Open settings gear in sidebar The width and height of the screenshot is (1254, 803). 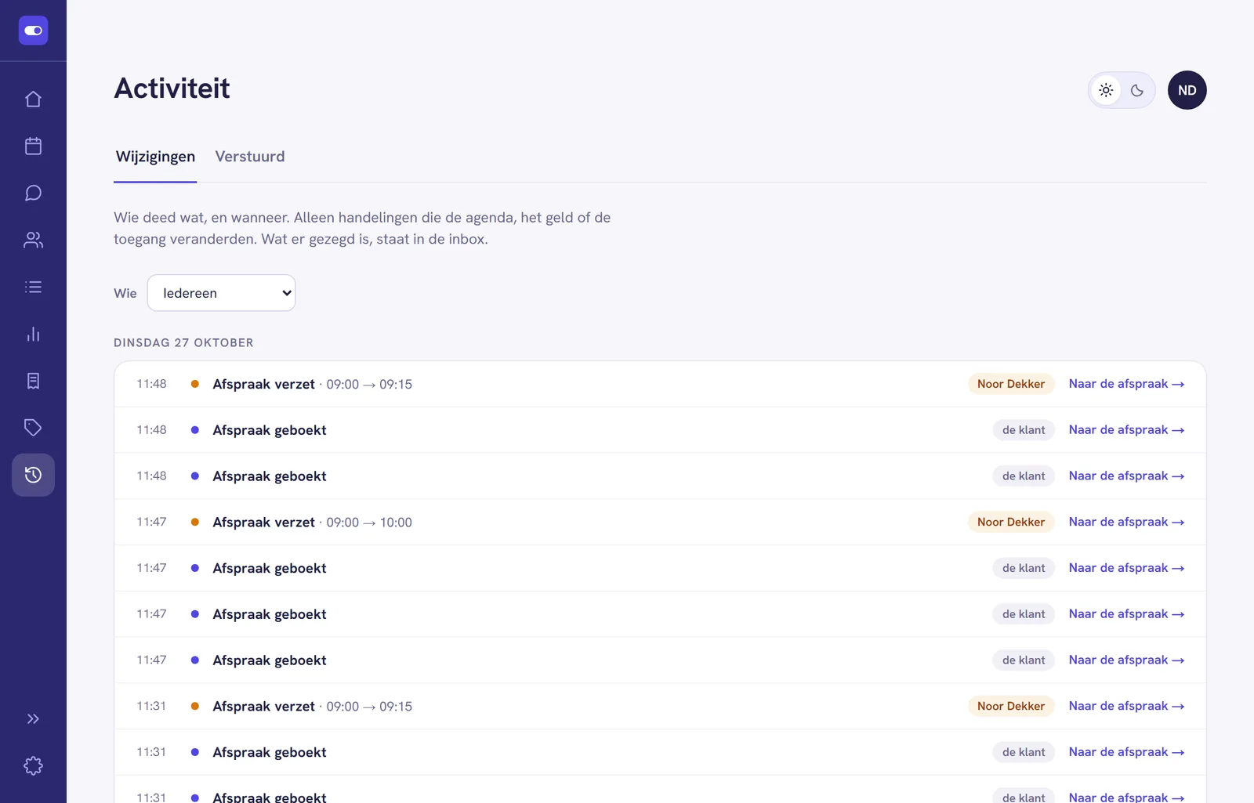[33, 766]
